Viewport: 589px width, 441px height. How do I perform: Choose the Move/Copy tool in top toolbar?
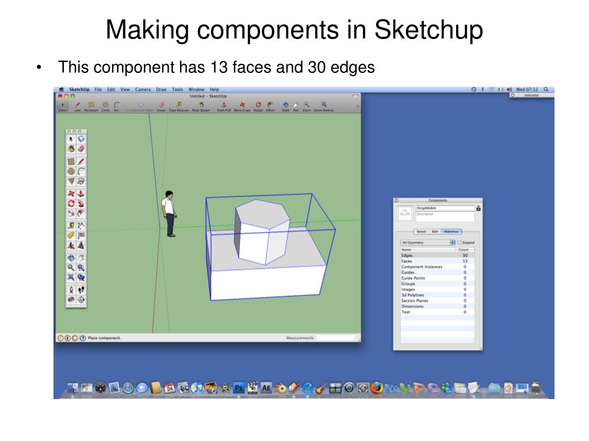click(x=242, y=106)
